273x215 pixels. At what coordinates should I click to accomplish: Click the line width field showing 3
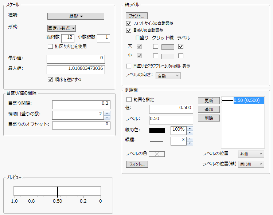click(x=179, y=141)
